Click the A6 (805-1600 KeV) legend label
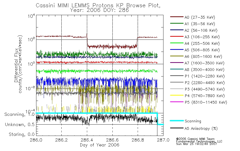Image resolution: width=240 pixels, height=151 pixels. click(203, 57)
